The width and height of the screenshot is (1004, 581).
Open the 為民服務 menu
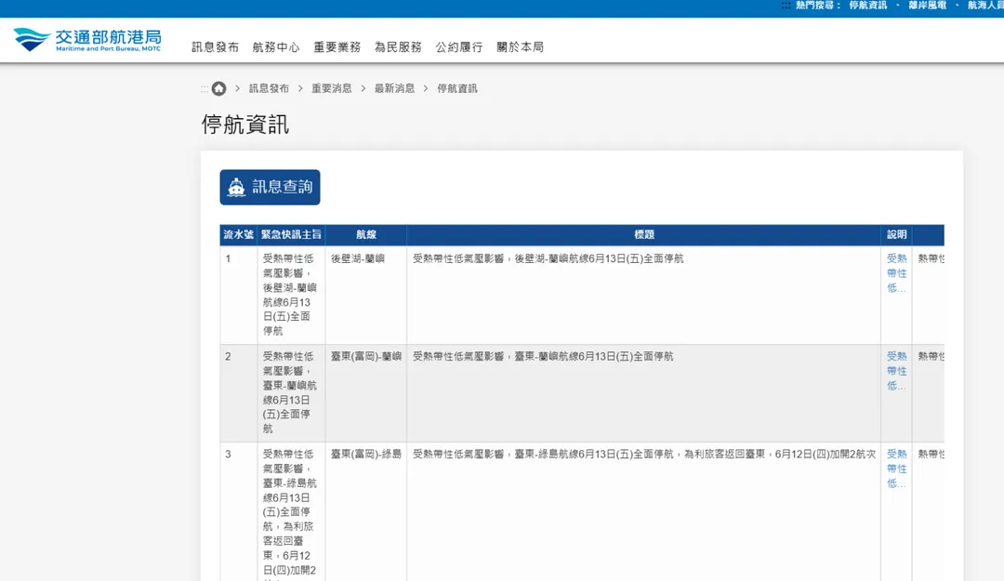tap(398, 46)
